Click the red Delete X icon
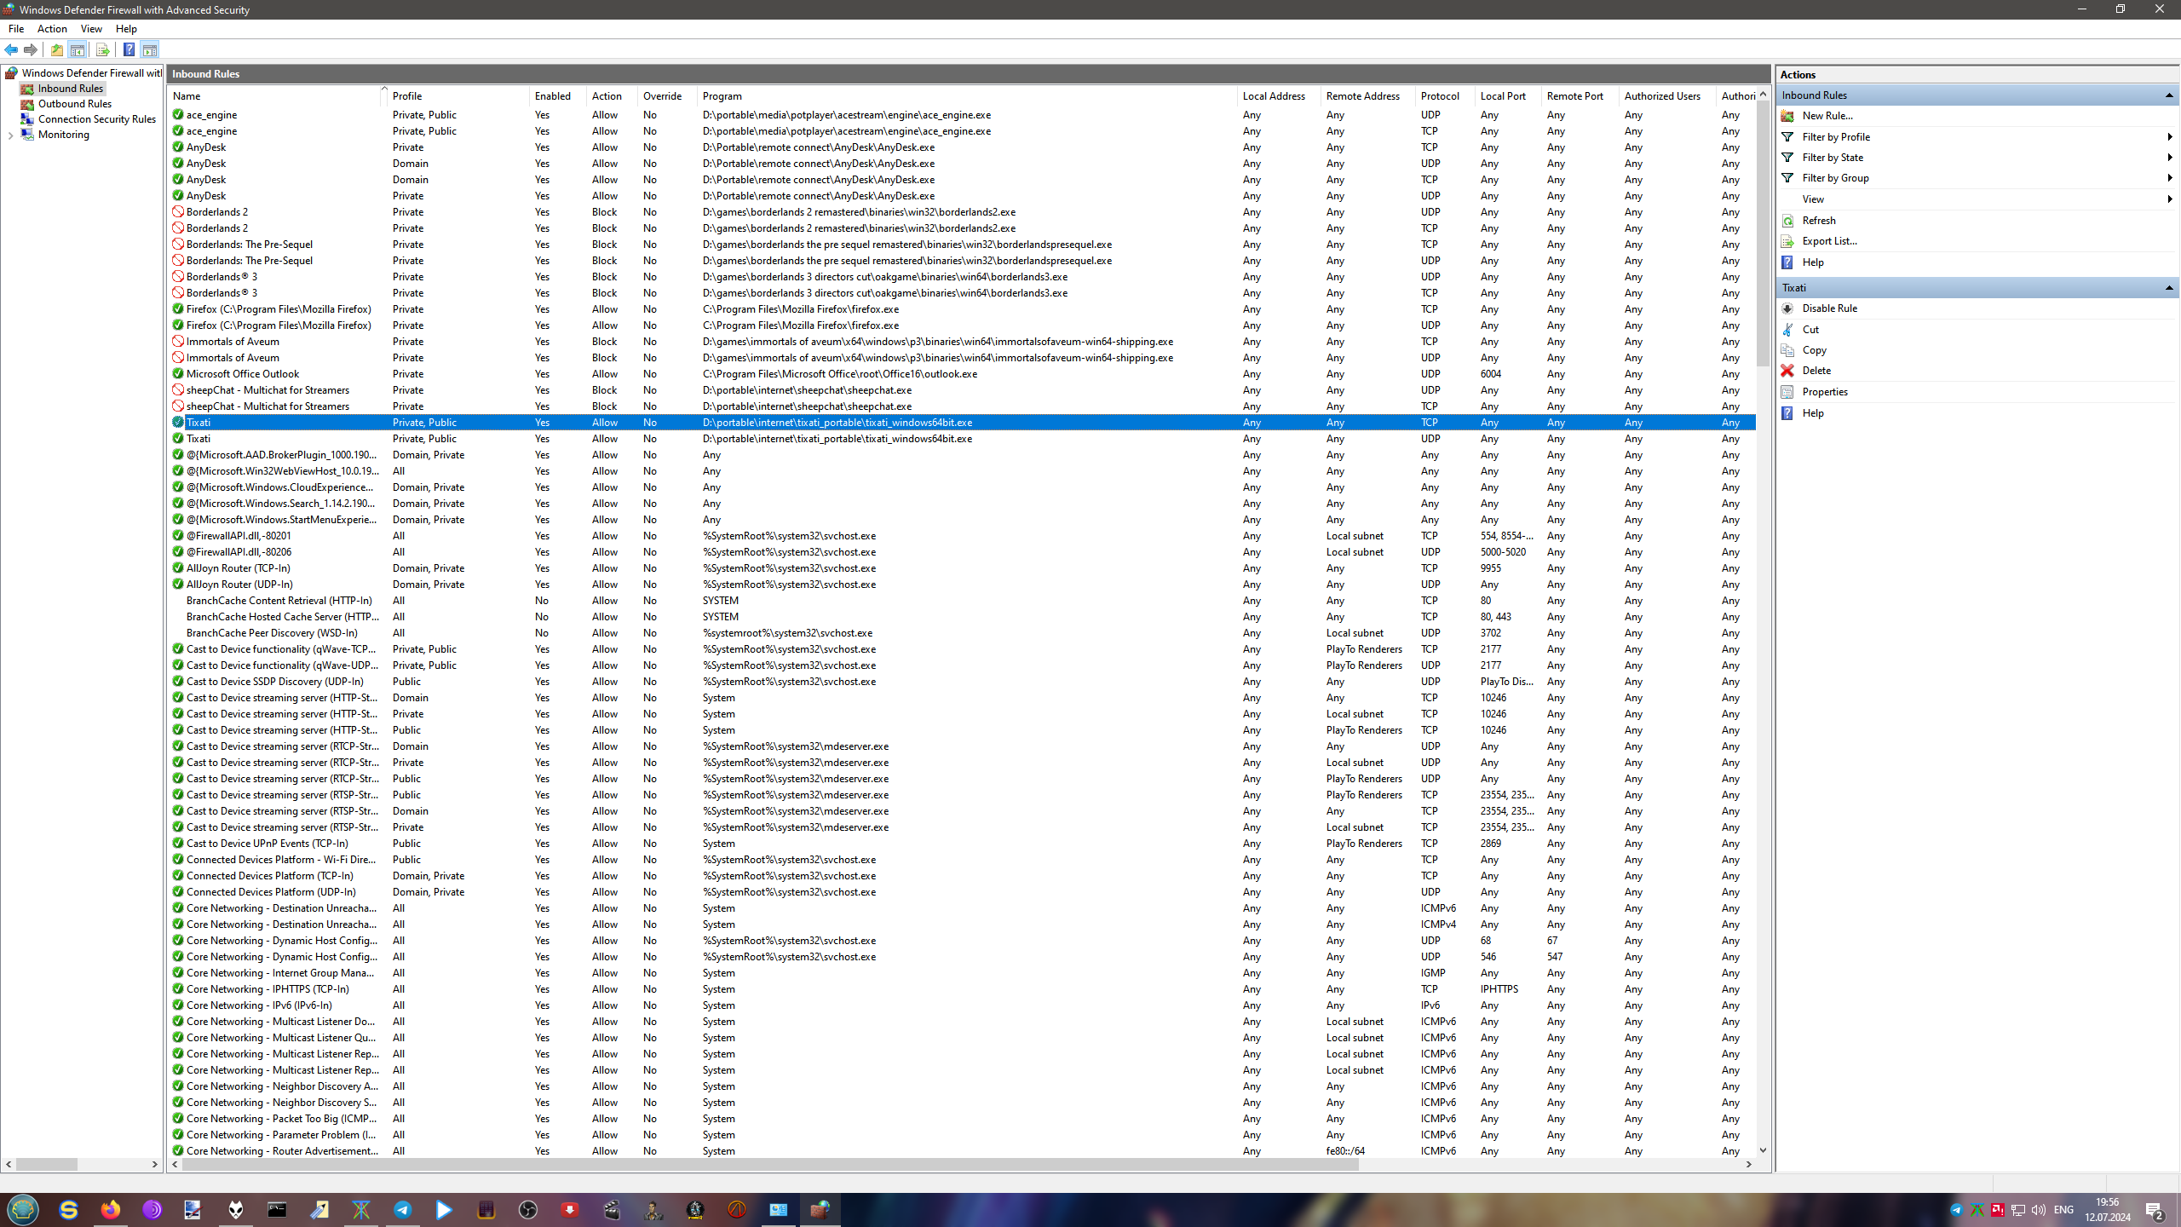The image size is (2181, 1227). pyautogui.click(x=1787, y=371)
